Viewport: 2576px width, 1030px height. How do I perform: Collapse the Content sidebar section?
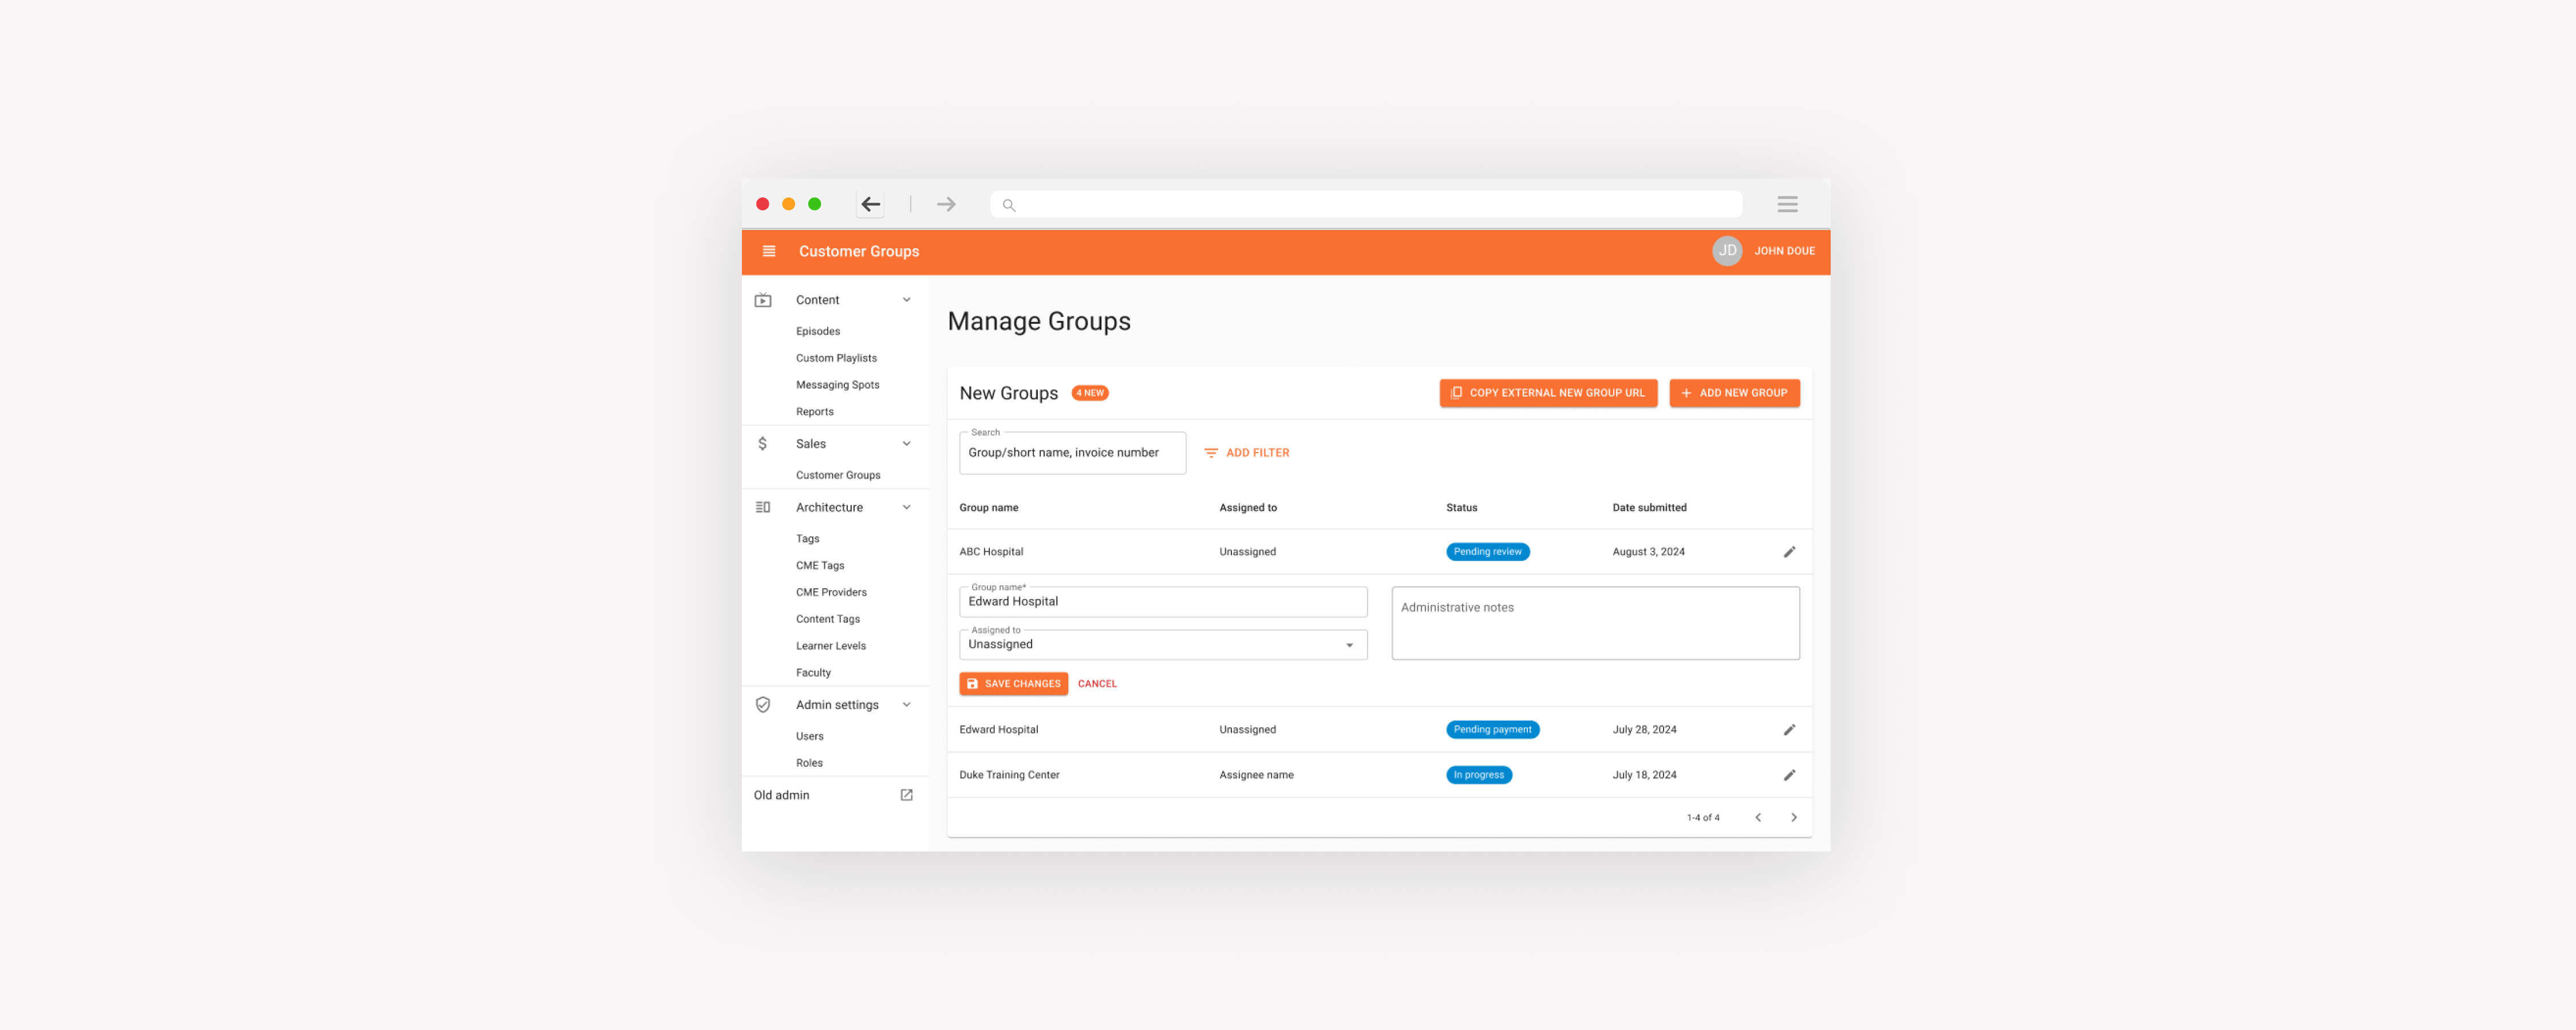pos(906,300)
